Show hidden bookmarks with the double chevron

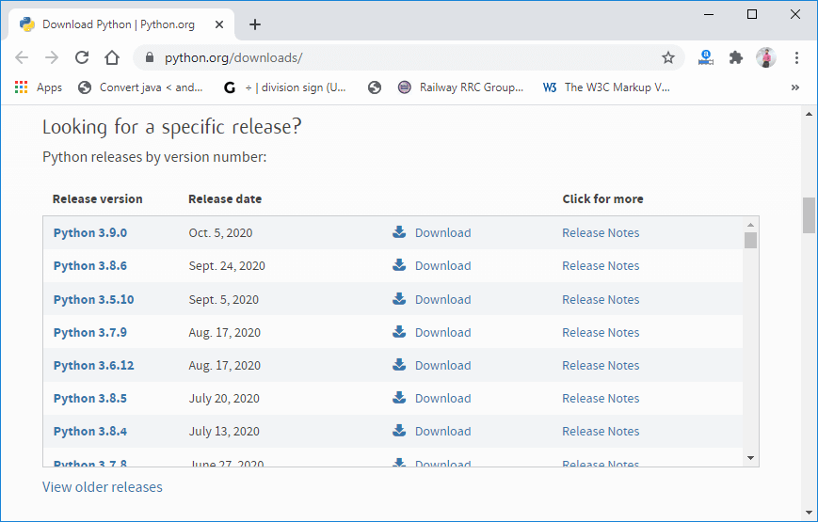tap(795, 87)
